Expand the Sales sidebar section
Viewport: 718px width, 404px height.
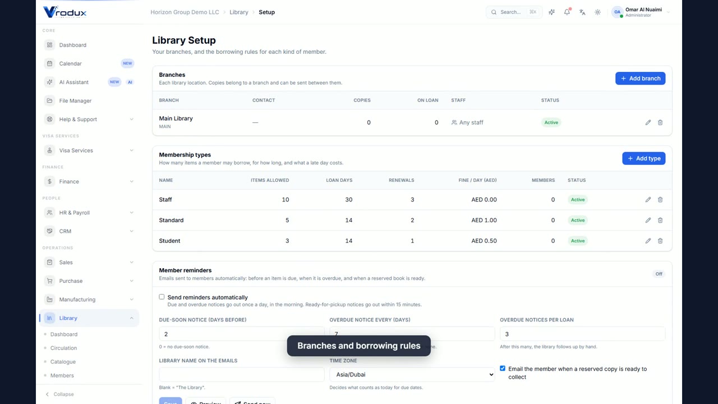pyautogui.click(x=89, y=262)
